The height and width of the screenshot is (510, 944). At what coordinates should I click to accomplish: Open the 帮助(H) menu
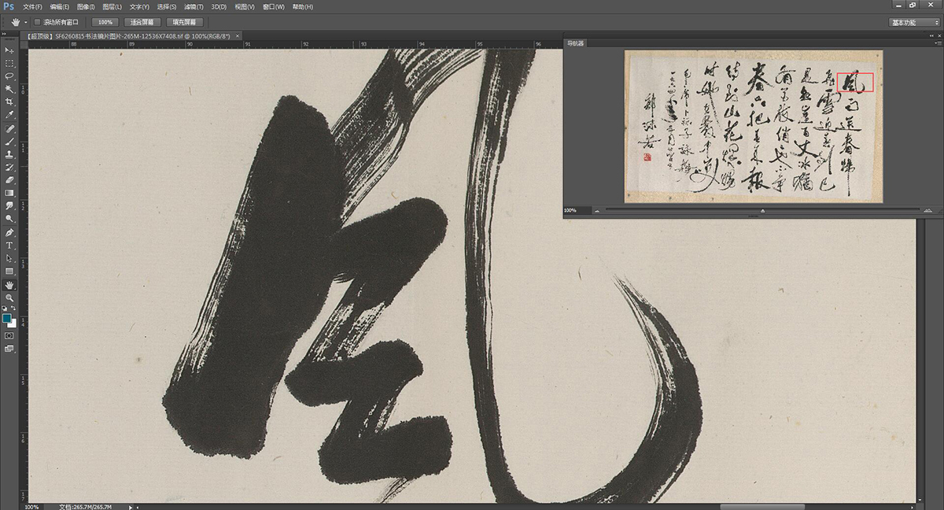302,6
